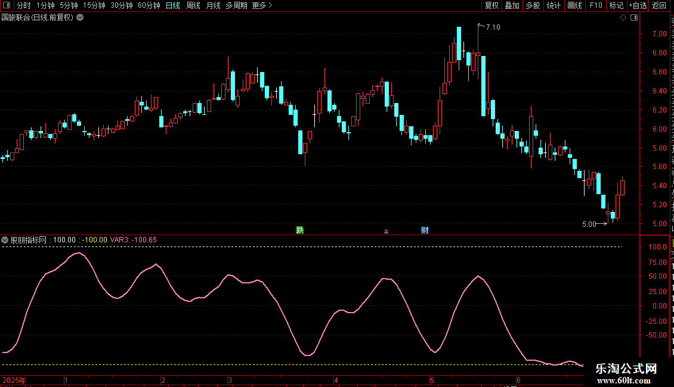Click the 标记 mark button
Image resolution: width=674 pixels, height=387 pixels.
(616, 5)
